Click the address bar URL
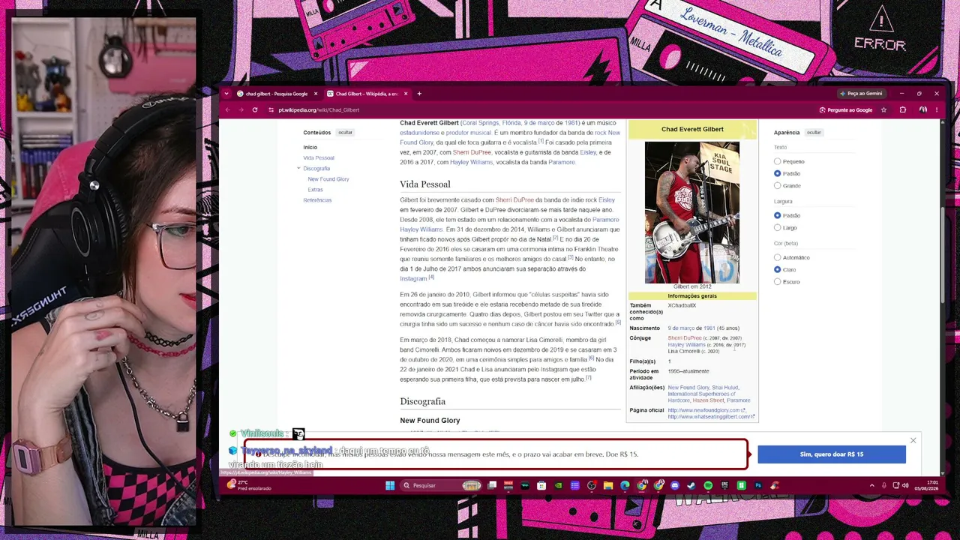960x540 pixels. (319, 110)
